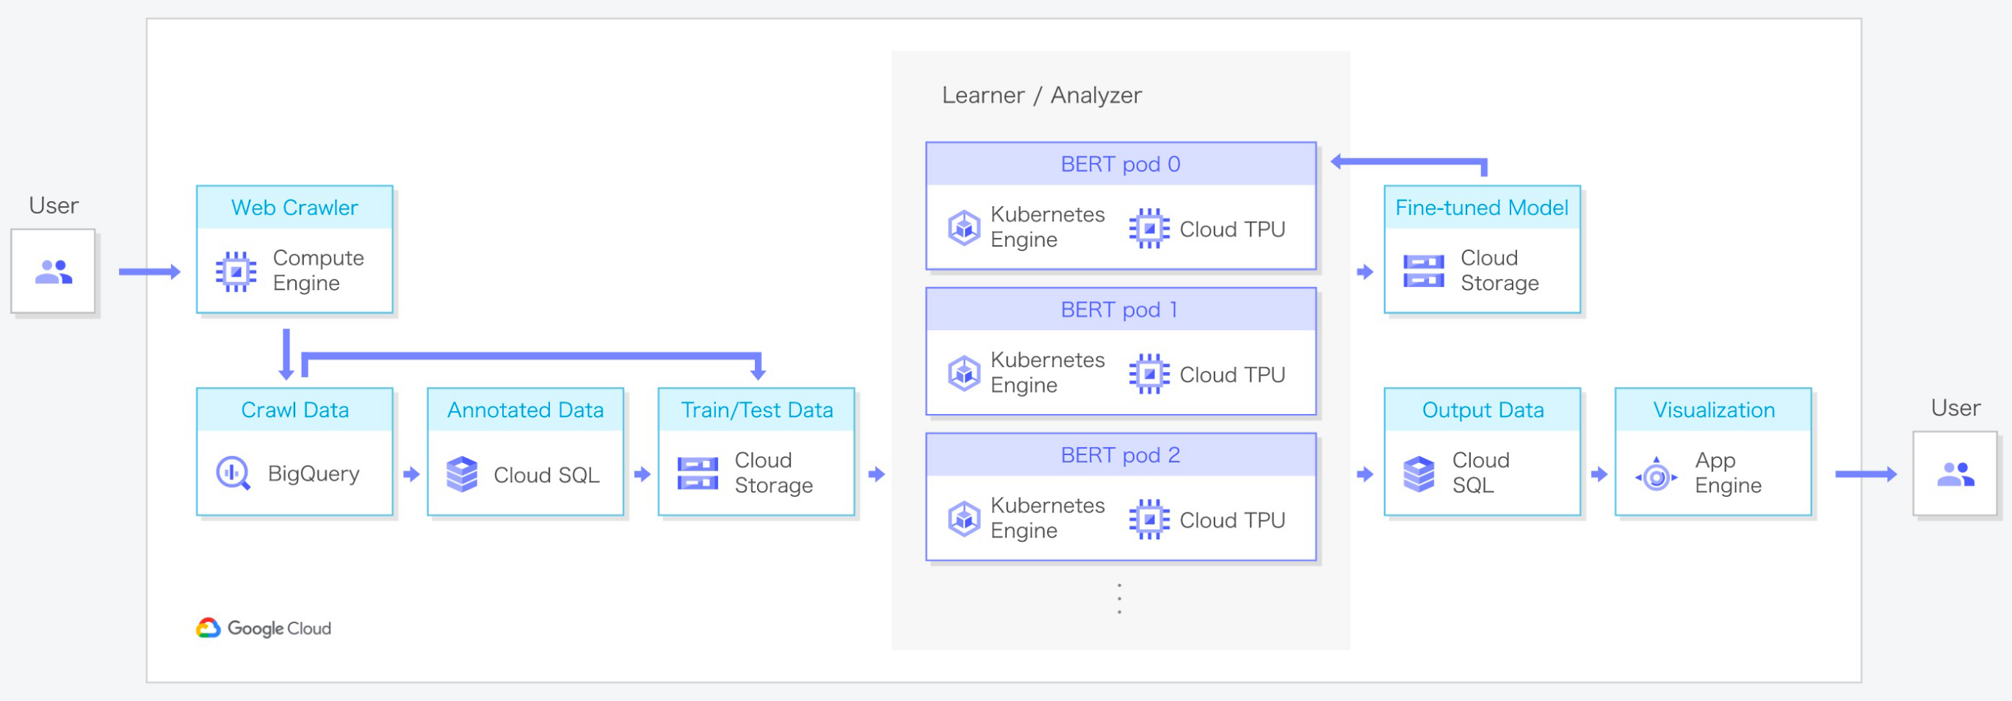Click Cloud TPU icon in BERT pod 2
The height and width of the screenshot is (701, 2012).
[1149, 519]
